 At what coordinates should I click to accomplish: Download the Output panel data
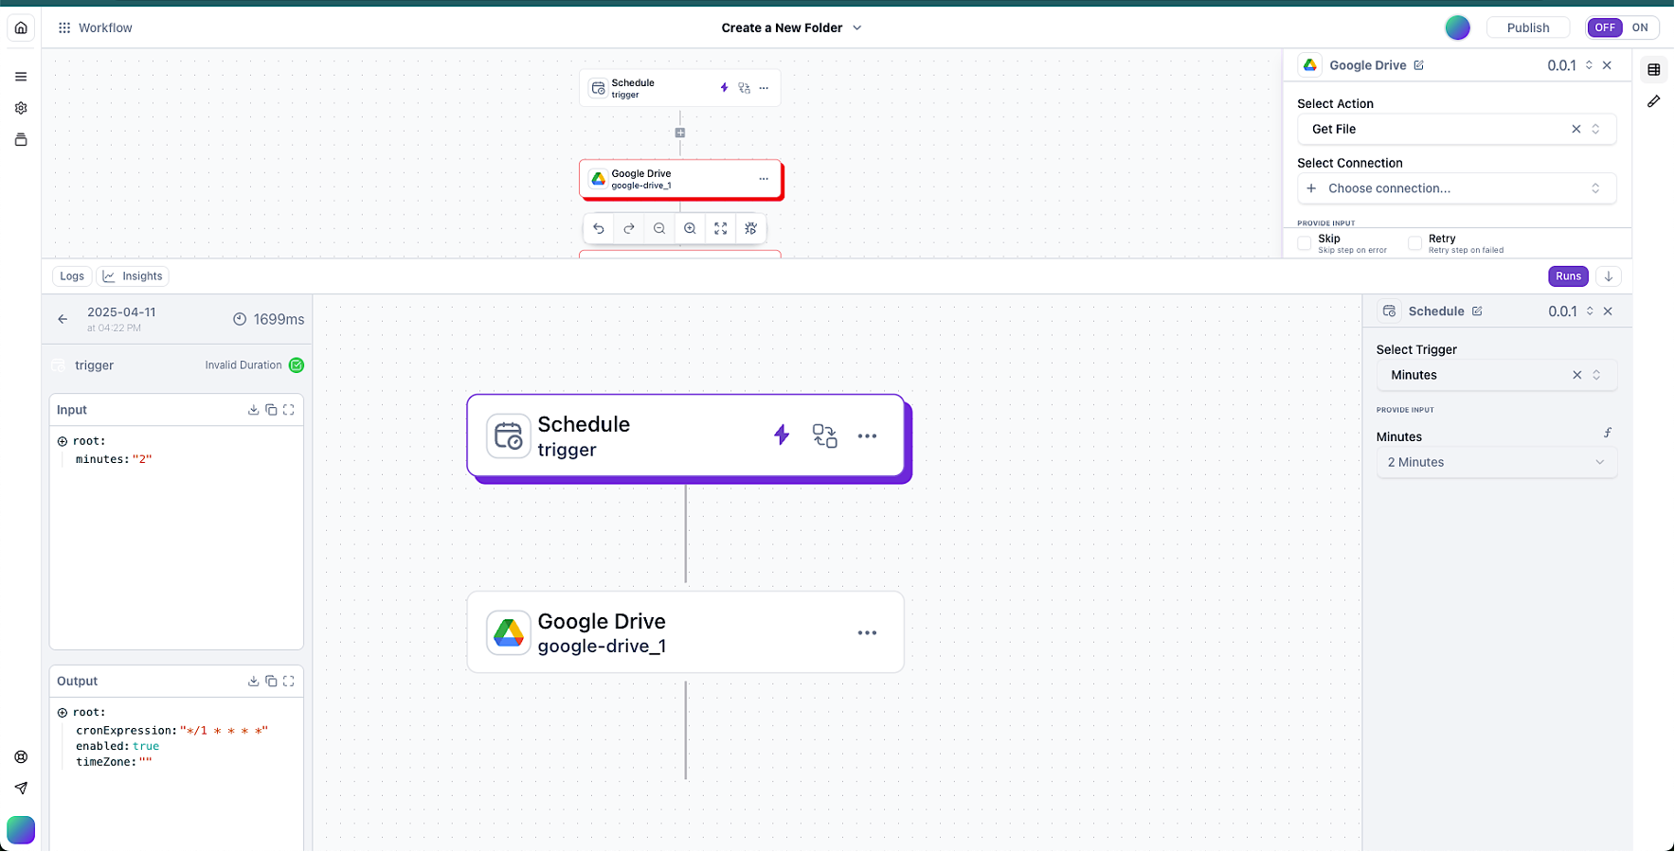pos(253,681)
